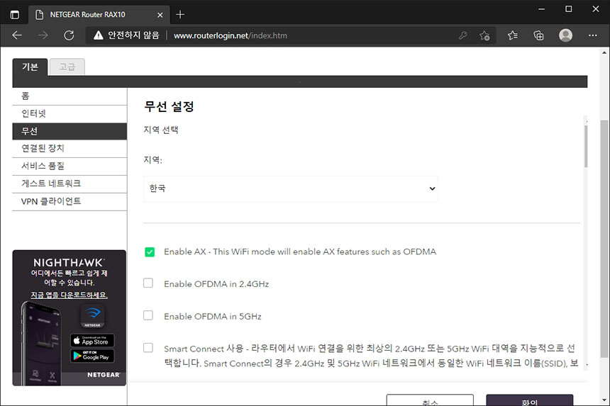610x406 pixels.
Task: Switch to the 기본 tab
Action: [x=30, y=67]
